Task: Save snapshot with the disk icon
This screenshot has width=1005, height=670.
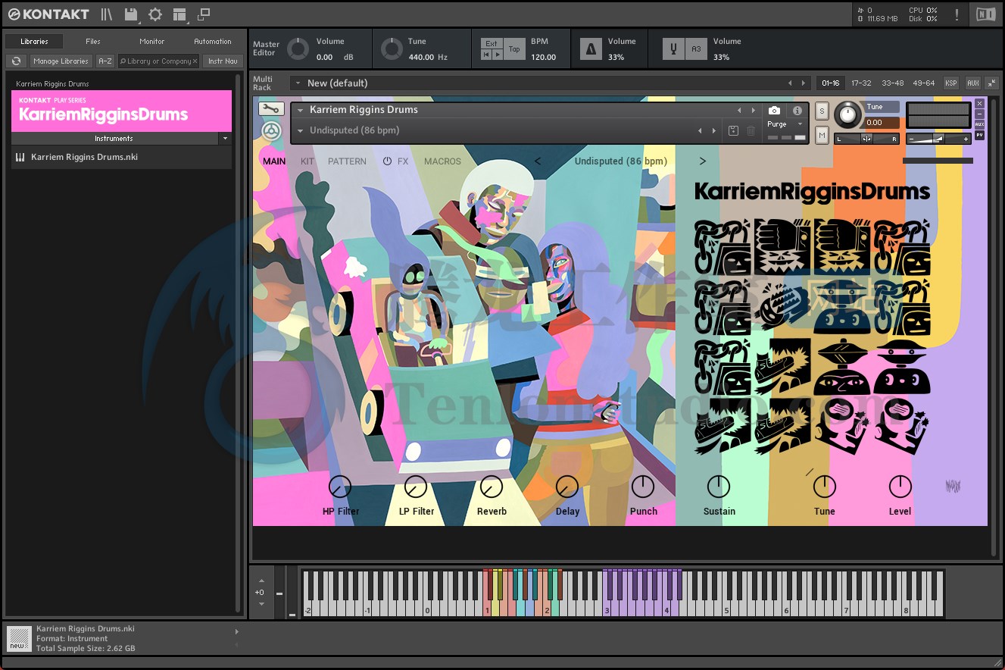Action: pos(733,131)
